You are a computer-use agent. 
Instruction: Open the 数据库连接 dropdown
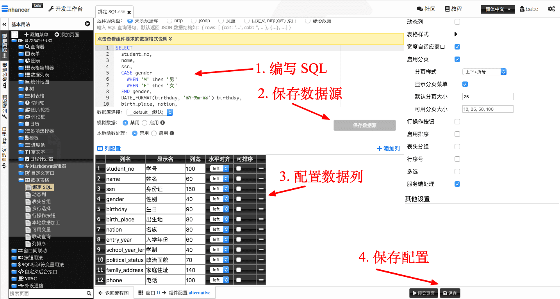(x=150, y=112)
